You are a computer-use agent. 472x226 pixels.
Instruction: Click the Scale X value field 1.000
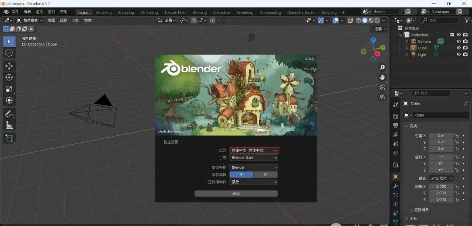click(x=441, y=187)
